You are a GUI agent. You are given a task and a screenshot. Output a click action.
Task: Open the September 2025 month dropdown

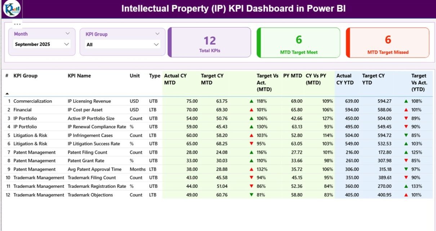pyautogui.click(x=66, y=44)
